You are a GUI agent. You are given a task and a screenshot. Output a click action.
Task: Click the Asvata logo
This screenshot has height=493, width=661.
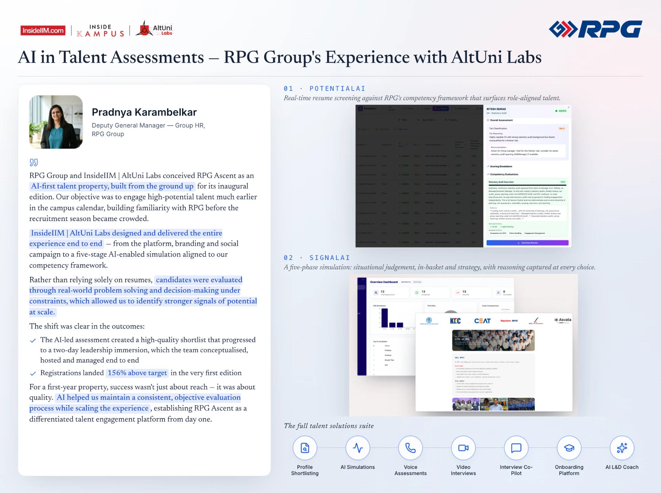point(563,320)
